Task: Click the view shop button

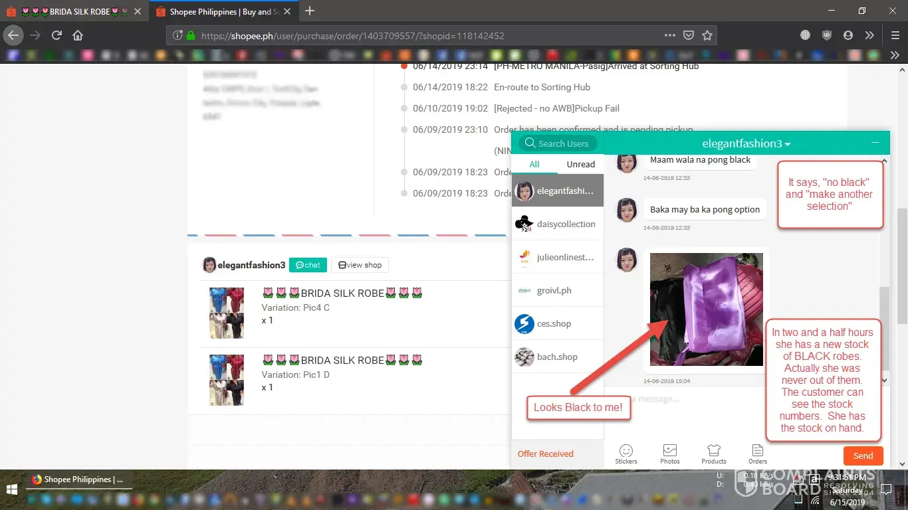Action: click(360, 265)
